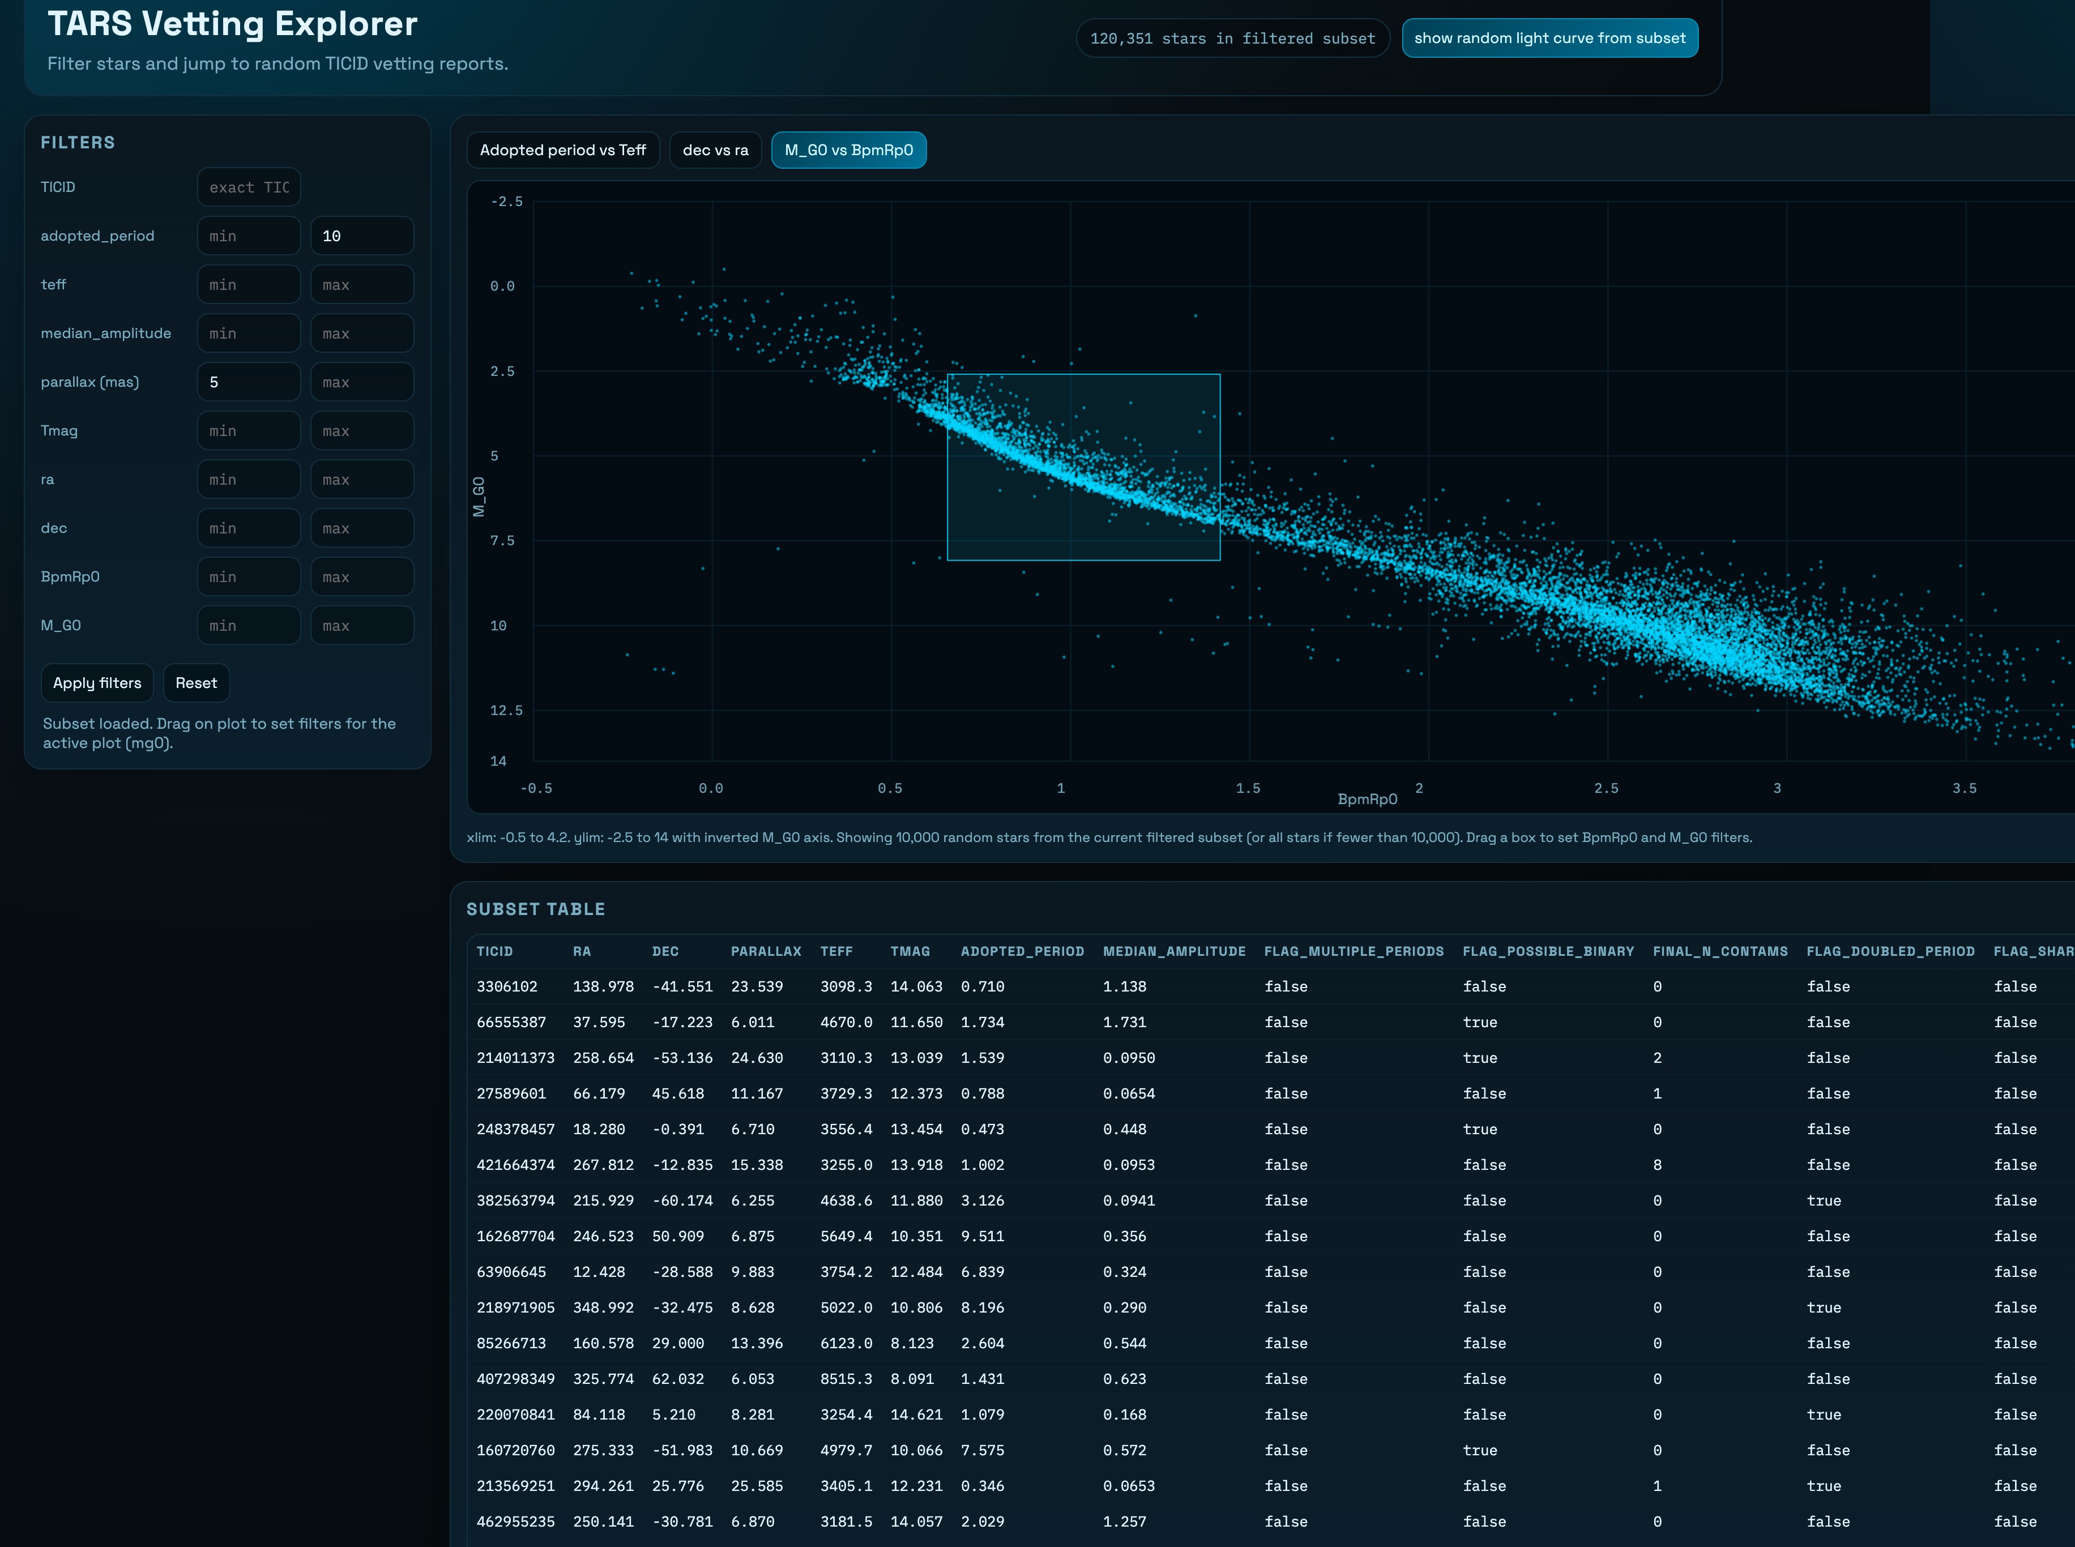Focus the exact TICID input field

(249, 187)
